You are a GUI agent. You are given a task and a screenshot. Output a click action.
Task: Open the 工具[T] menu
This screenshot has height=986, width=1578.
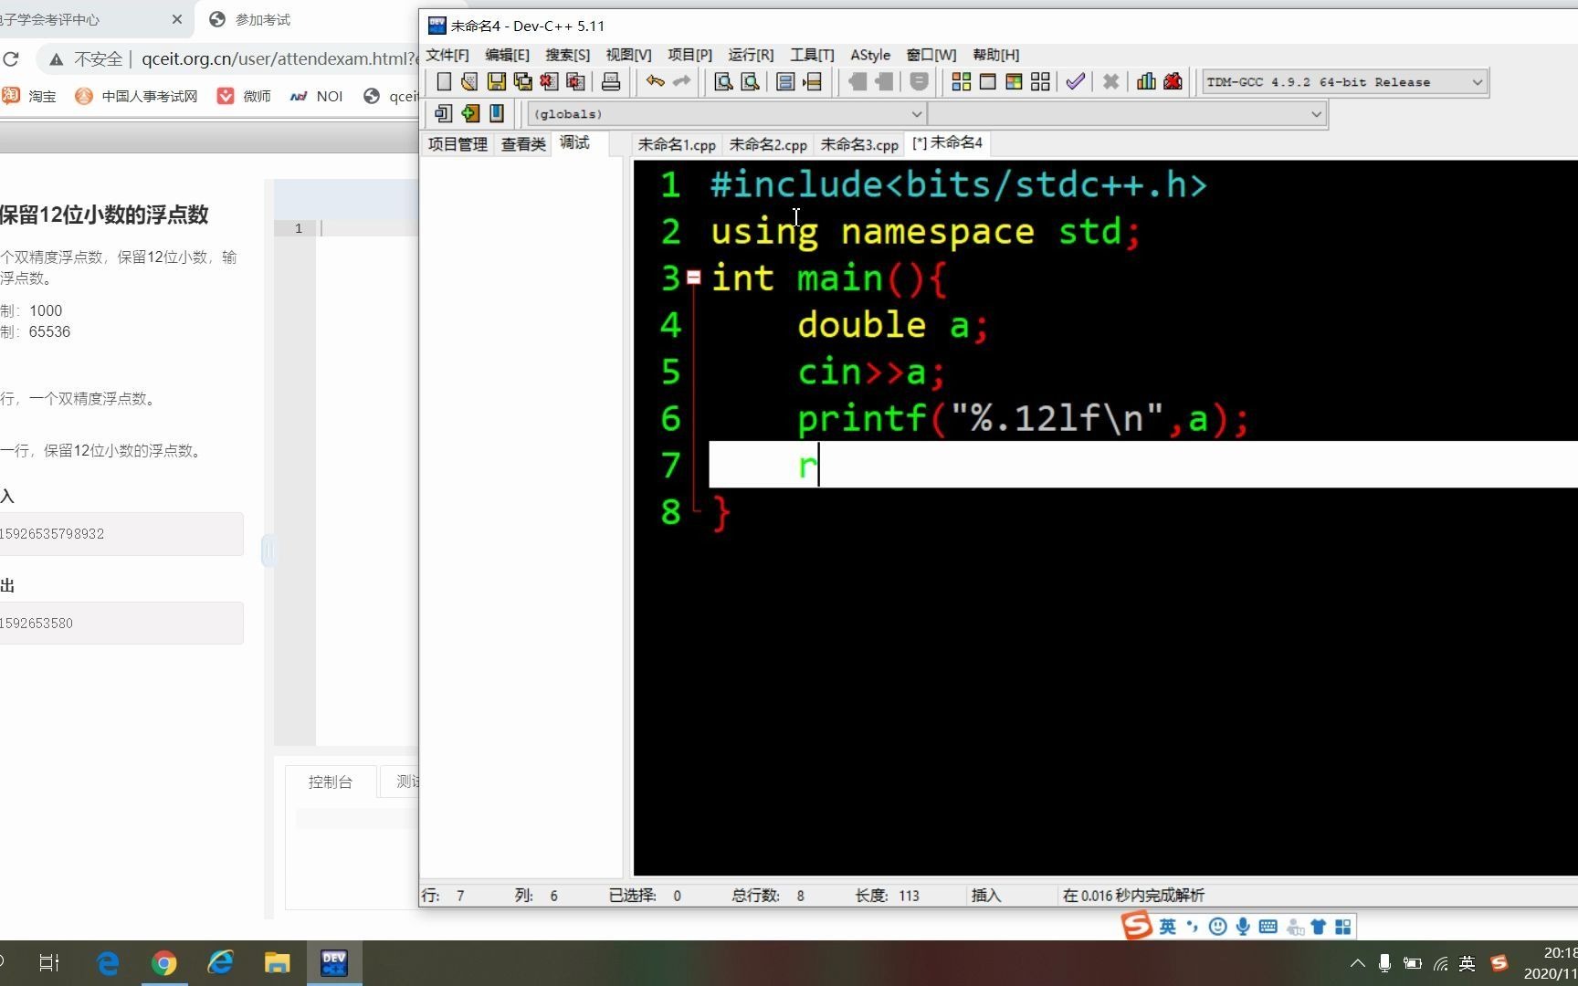coord(812,55)
